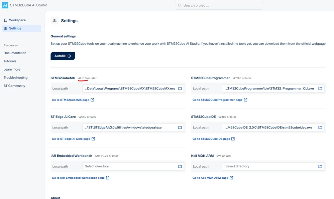Click the Settings header sliders icon
Viewport: 334px width, 199px height.
tap(54, 21)
